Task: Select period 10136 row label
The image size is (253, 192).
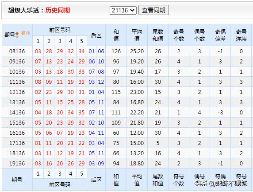Action: [17, 72]
